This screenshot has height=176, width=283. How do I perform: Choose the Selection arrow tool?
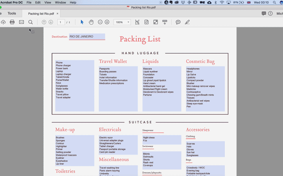[82, 22]
